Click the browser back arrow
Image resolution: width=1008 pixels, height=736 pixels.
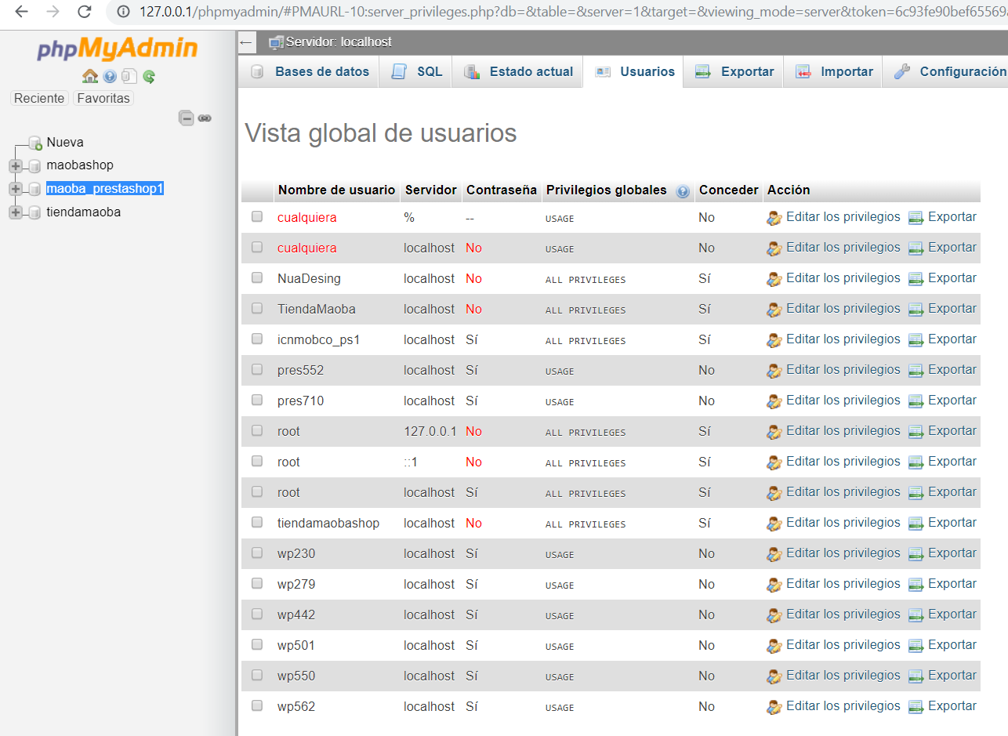(x=21, y=12)
